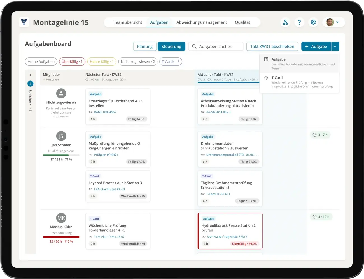Click Takt KW31 abschließen button
Viewport: 364px width, 279px height.
point(272,46)
